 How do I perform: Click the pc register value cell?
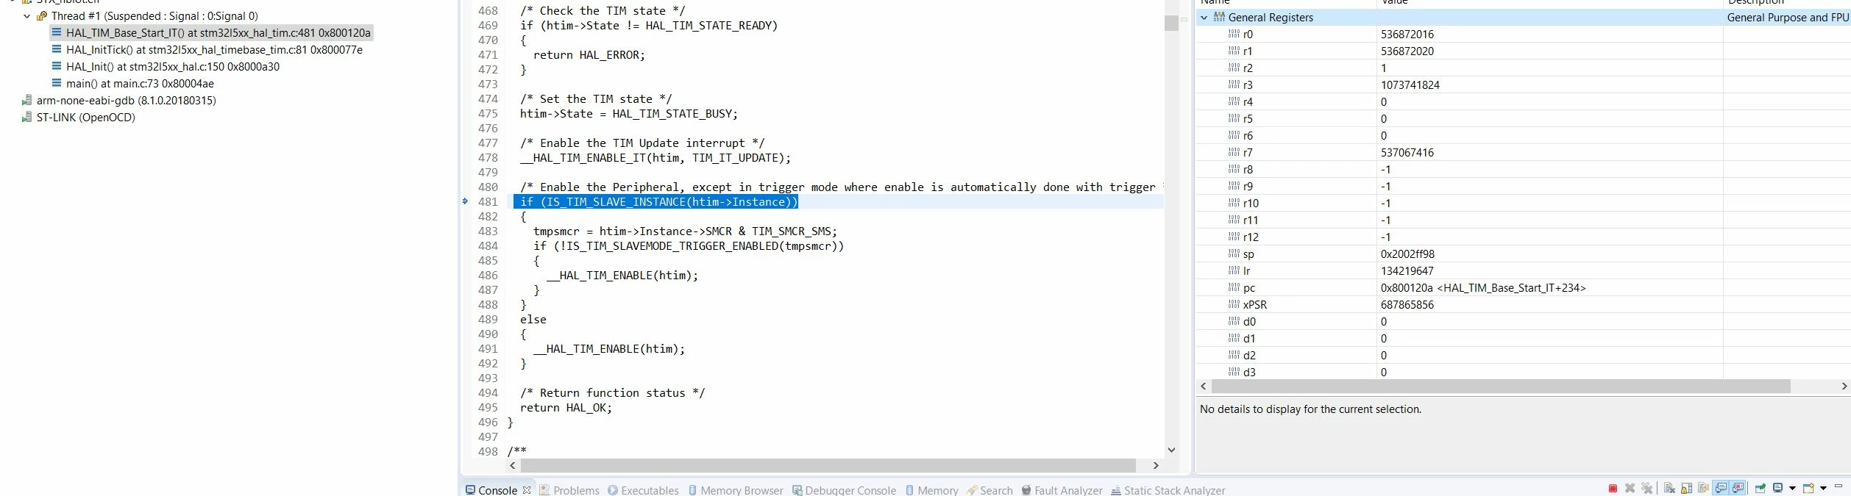coord(1549,288)
